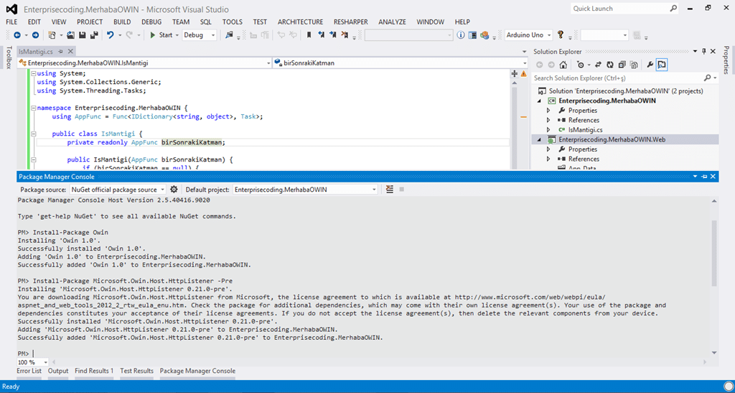Open the RESHARPER menu
The height and width of the screenshot is (393, 735).
point(350,22)
